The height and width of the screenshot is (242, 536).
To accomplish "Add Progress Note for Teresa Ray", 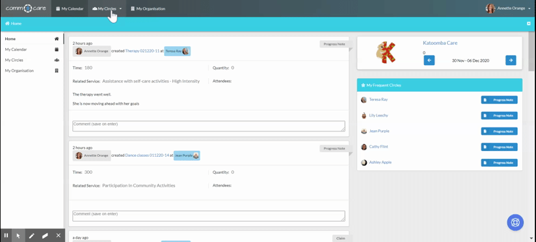I will pos(499,100).
